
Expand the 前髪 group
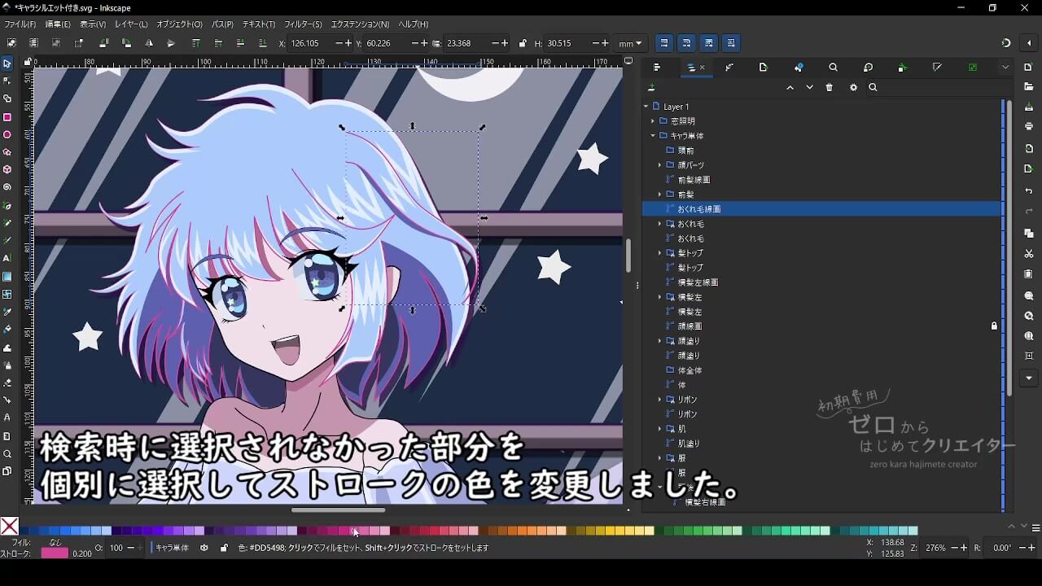660,195
